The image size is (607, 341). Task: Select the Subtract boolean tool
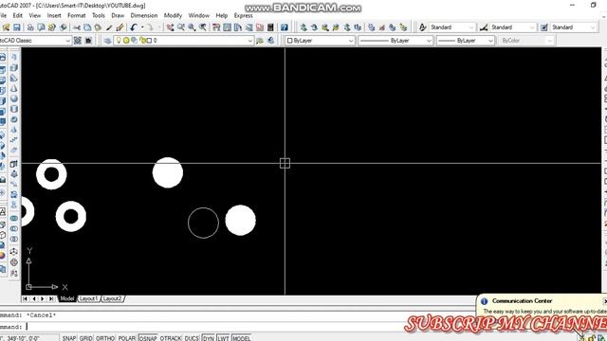pos(14,228)
